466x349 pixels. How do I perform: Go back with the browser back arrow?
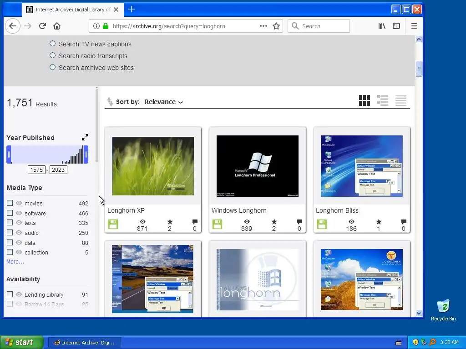pyautogui.click(x=13, y=26)
